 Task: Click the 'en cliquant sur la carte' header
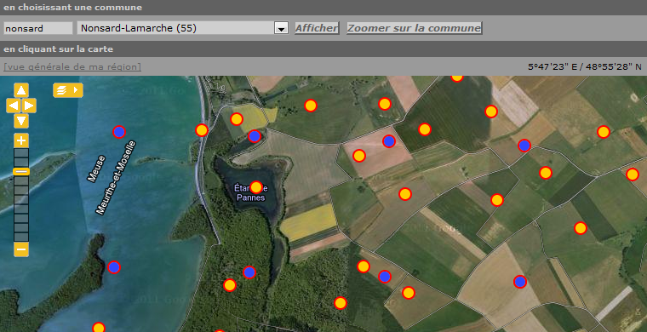[x=58, y=49]
